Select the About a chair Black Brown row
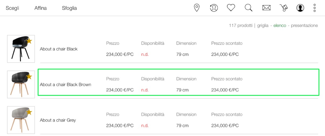 click(178, 82)
